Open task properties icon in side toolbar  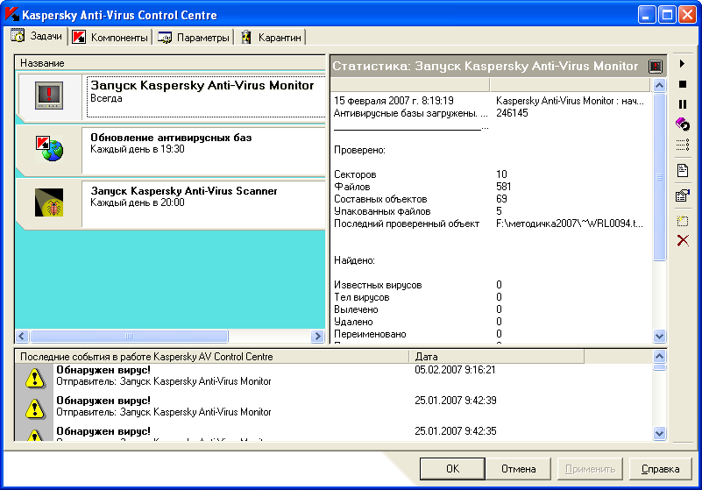tap(683, 195)
